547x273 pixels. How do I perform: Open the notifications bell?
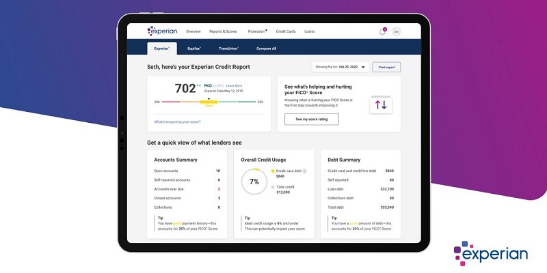pos(382,31)
